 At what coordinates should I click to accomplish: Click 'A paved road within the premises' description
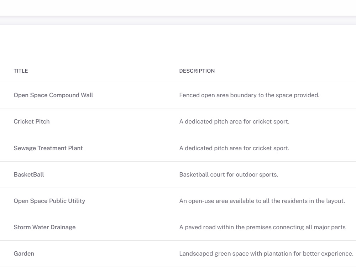[x=262, y=227]
